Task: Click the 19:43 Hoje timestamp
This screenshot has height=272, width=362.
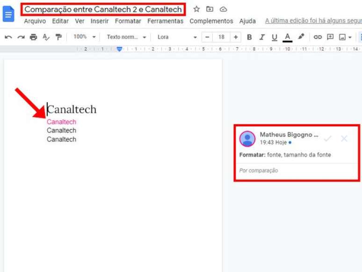Action: point(273,142)
